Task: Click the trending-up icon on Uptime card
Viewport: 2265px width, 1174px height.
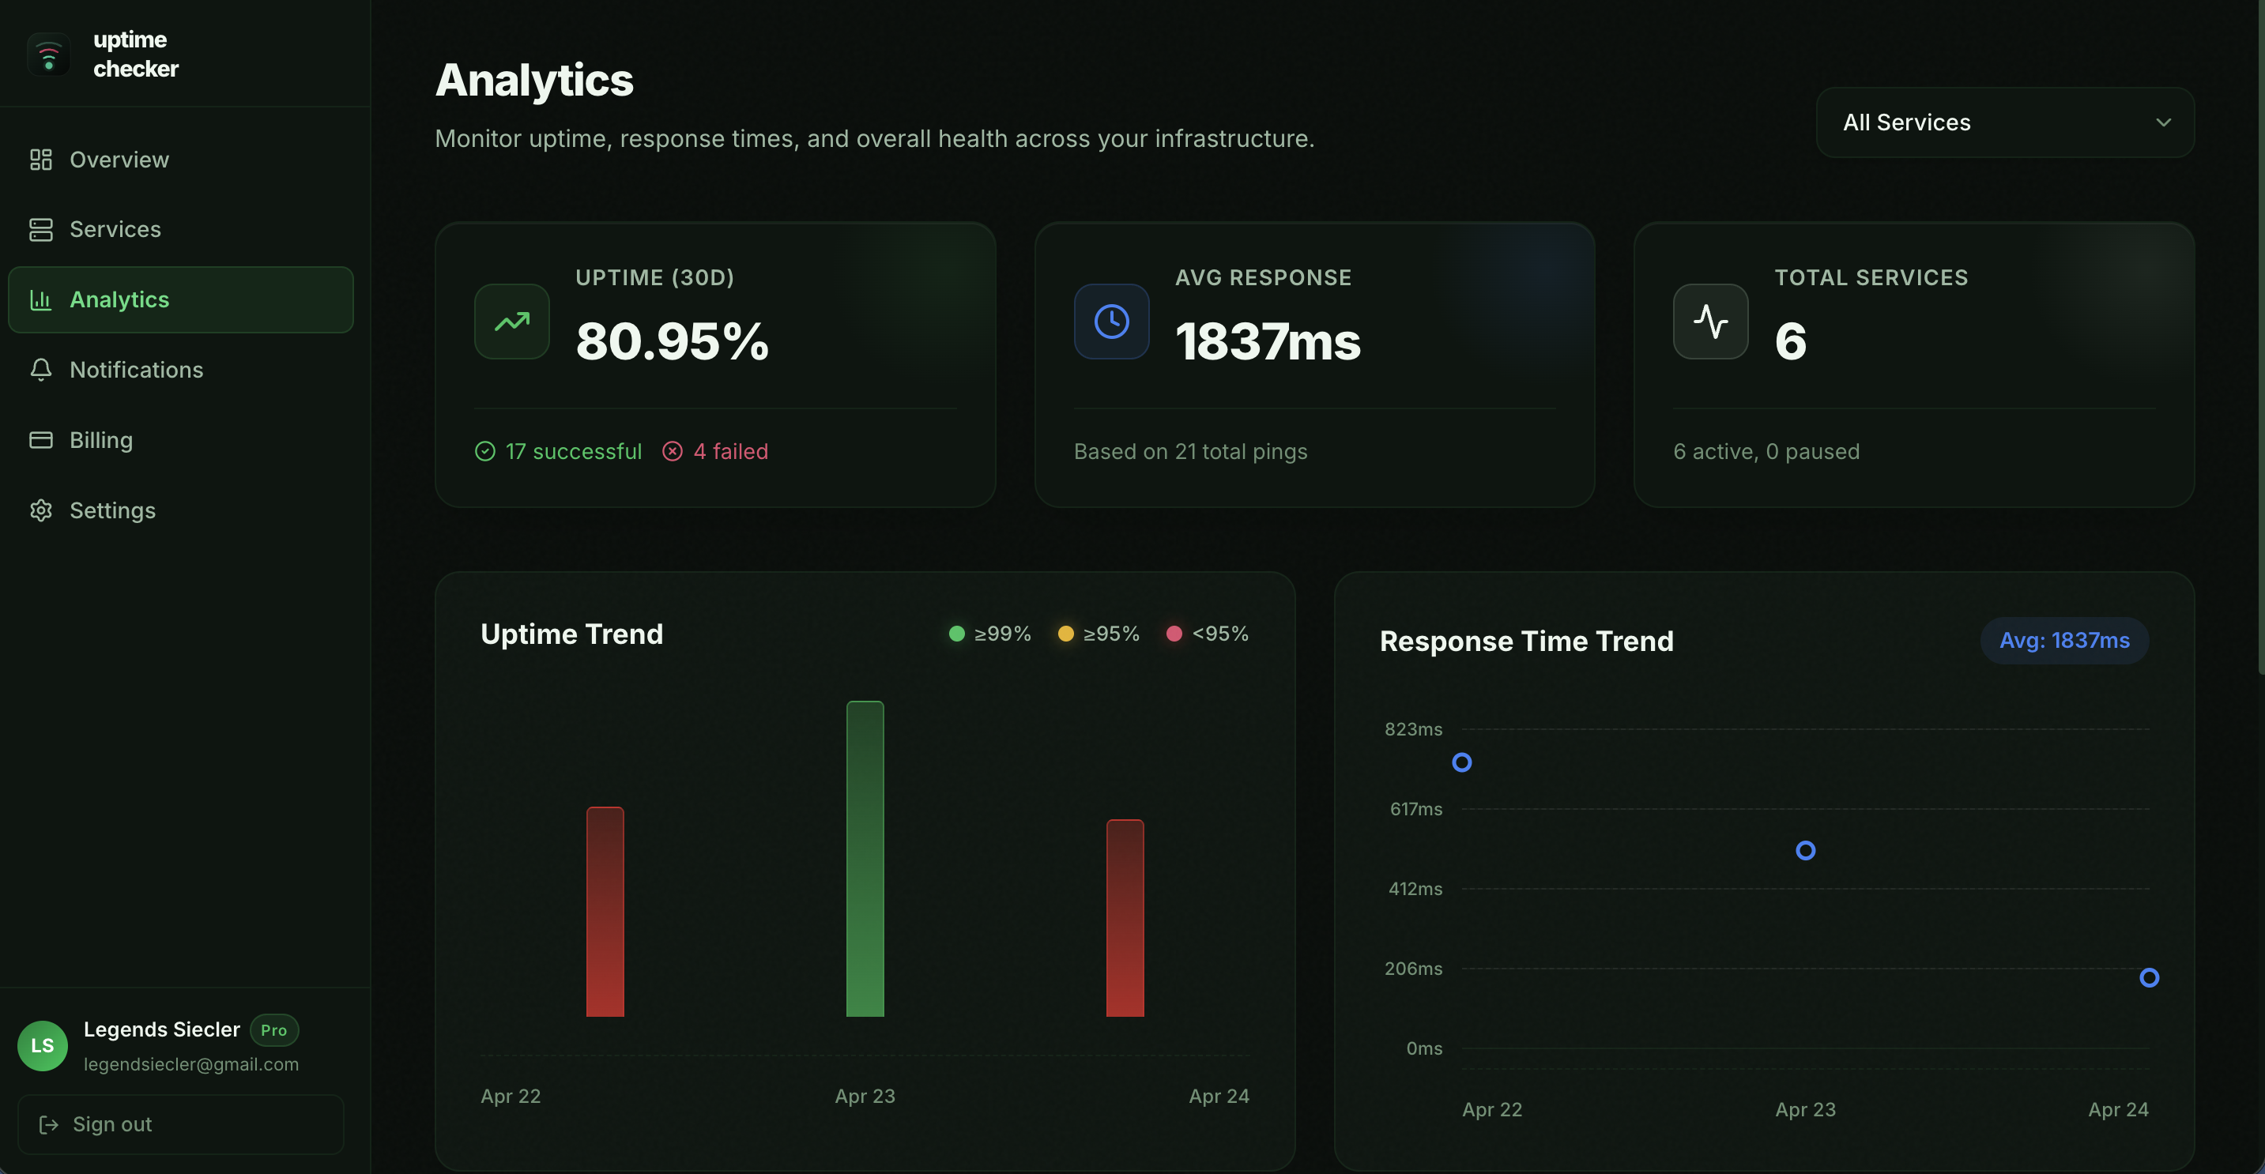Action: (x=512, y=322)
